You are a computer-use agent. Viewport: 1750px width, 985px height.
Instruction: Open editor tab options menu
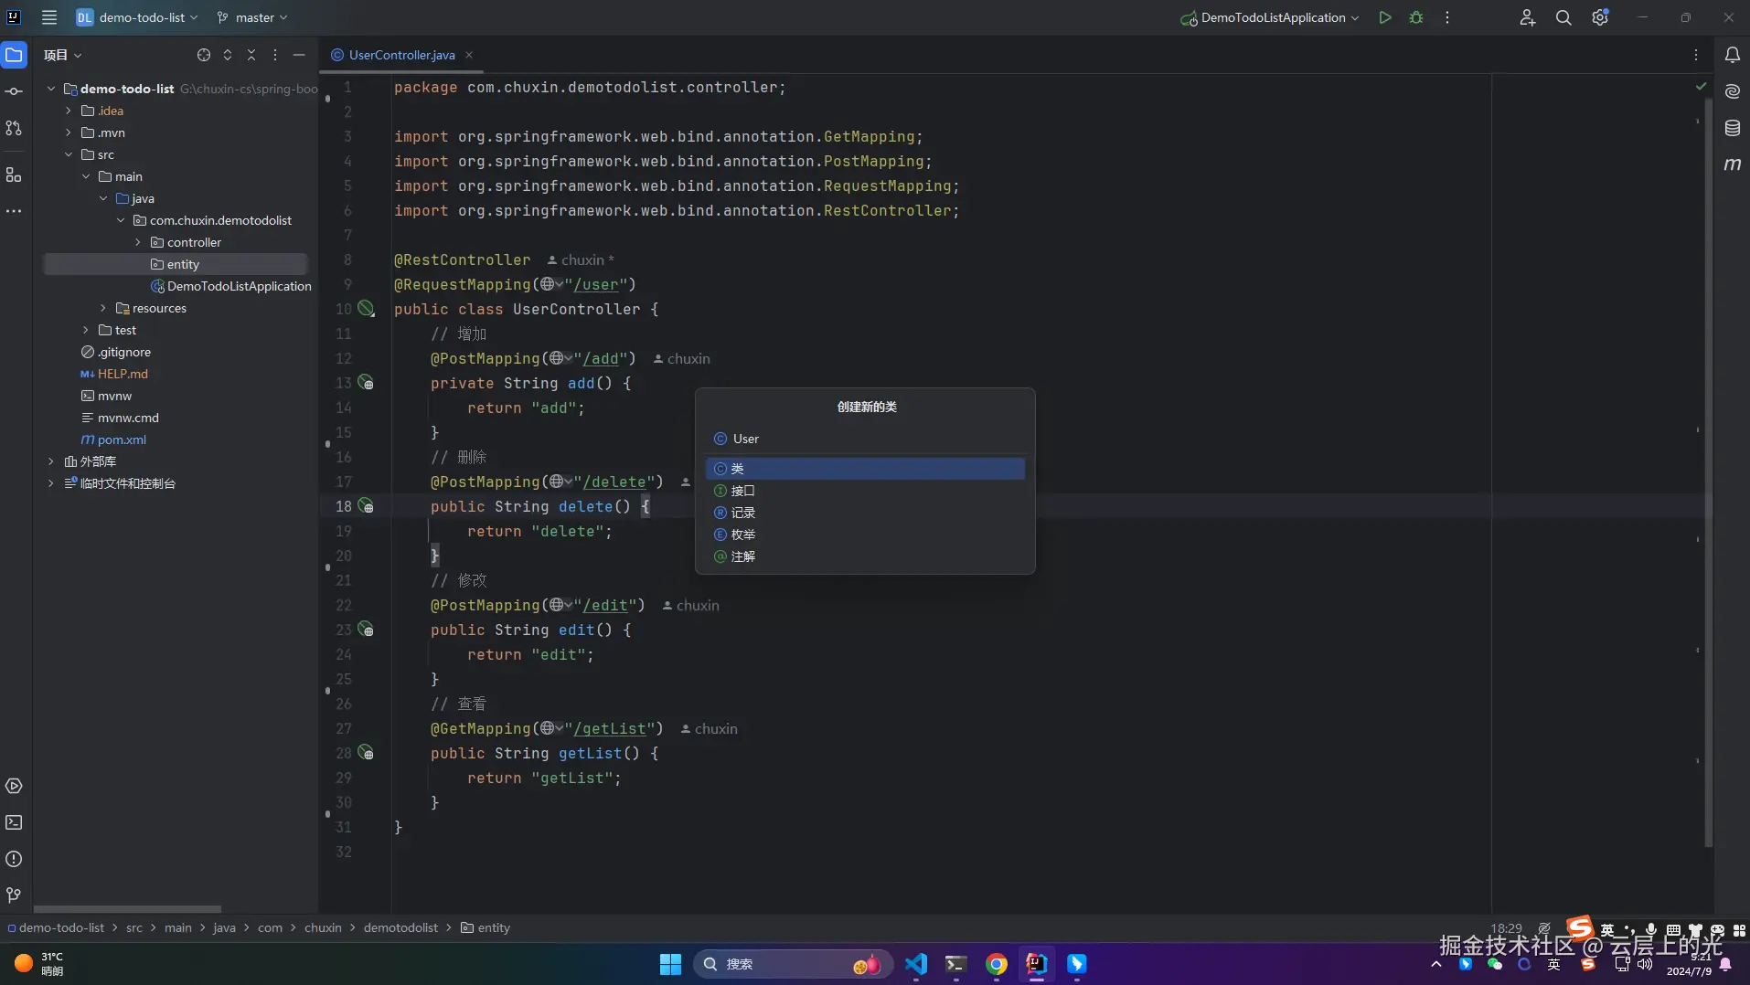click(x=1696, y=55)
